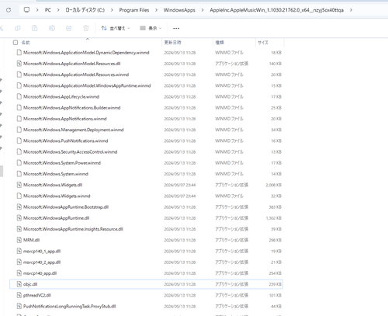
Task: Sort by modified date (更新日時) column
Action: (172, 43)
